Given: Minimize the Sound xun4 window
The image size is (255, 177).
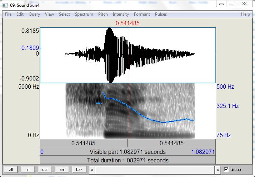Looking at the screenshot, I should tap(221, 4).
